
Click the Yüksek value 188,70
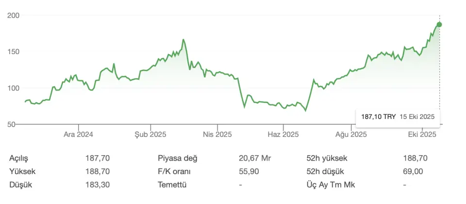pyautogui.click(x=98, y=171)
